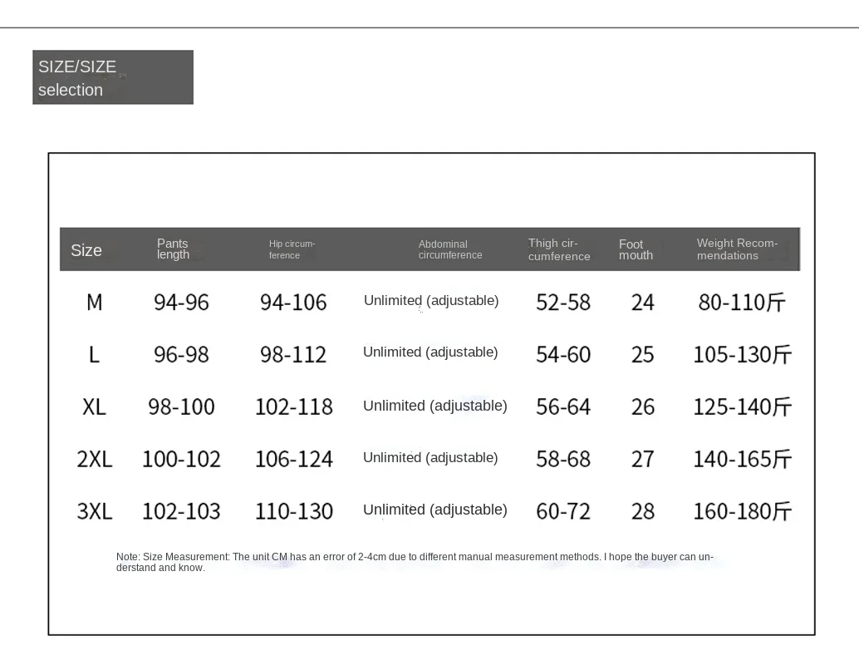The image size is (859, 665).
Task: Click the Weight Recommendations column header
Action: [x=737, y=249]
